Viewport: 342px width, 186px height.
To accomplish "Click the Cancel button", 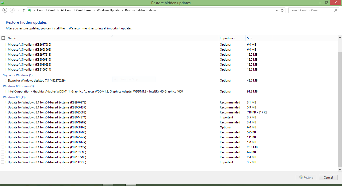I will (x=328, y=178).
